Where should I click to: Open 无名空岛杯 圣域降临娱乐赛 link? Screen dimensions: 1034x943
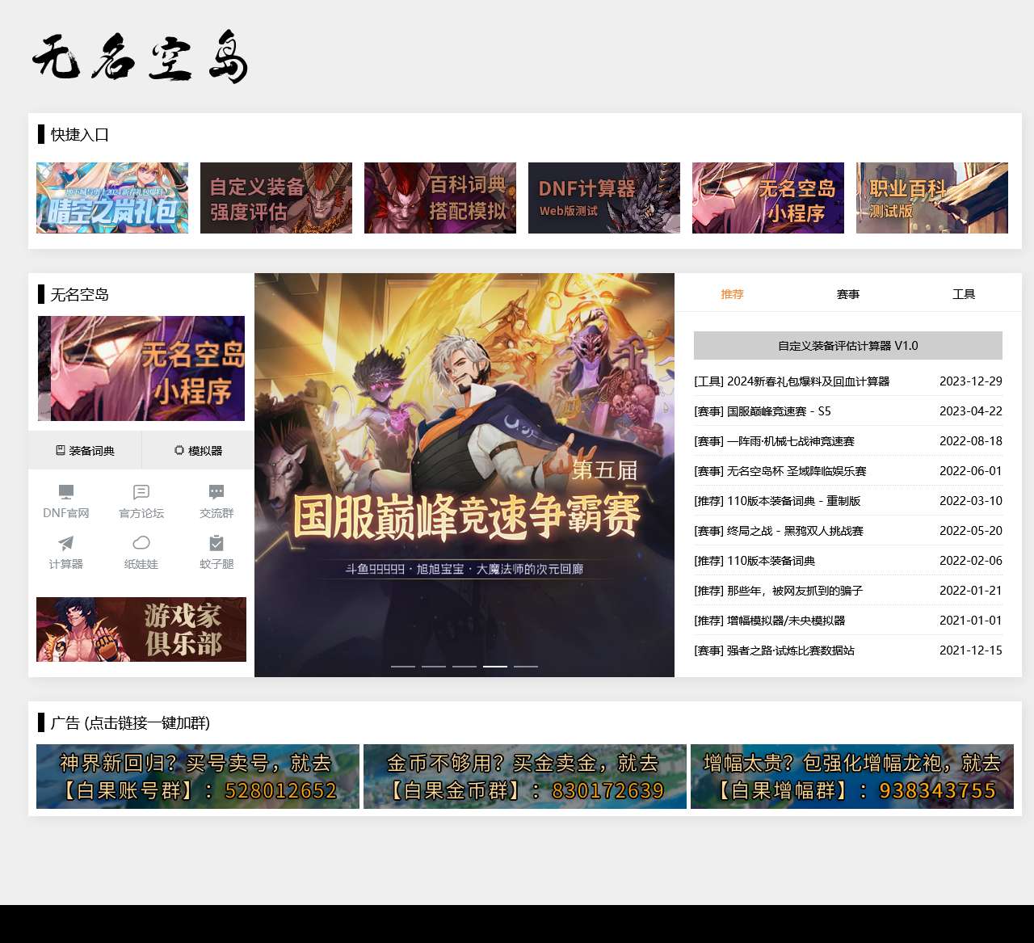(780, 471)
